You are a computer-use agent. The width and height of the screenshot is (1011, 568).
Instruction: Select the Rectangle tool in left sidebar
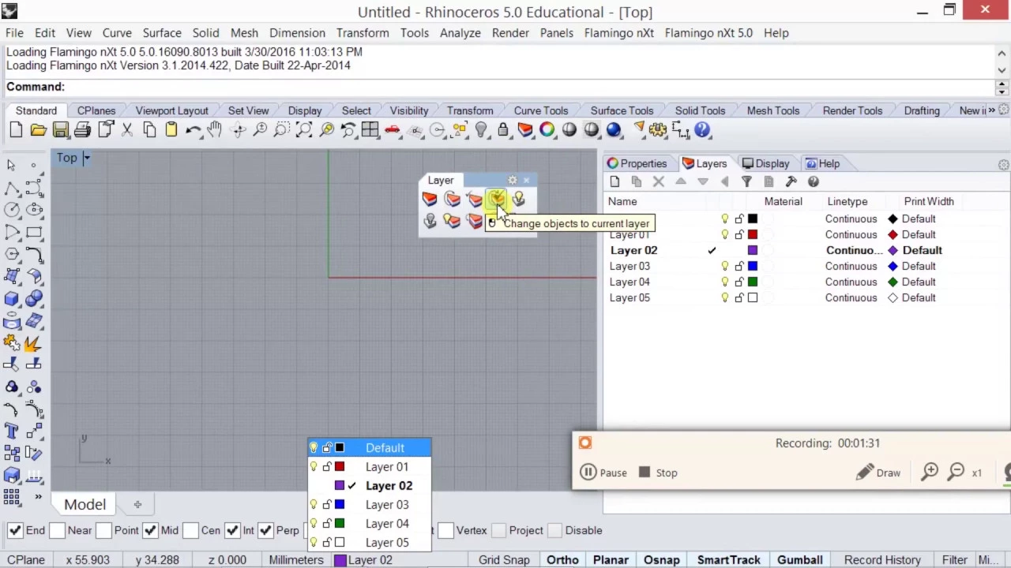(34, 232)
